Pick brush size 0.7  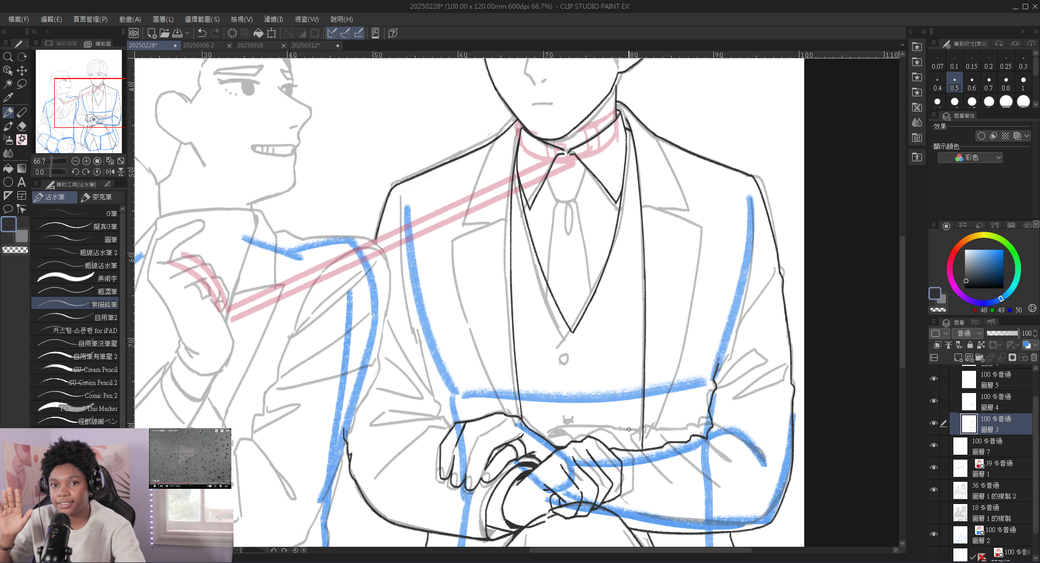coord(989,83)
